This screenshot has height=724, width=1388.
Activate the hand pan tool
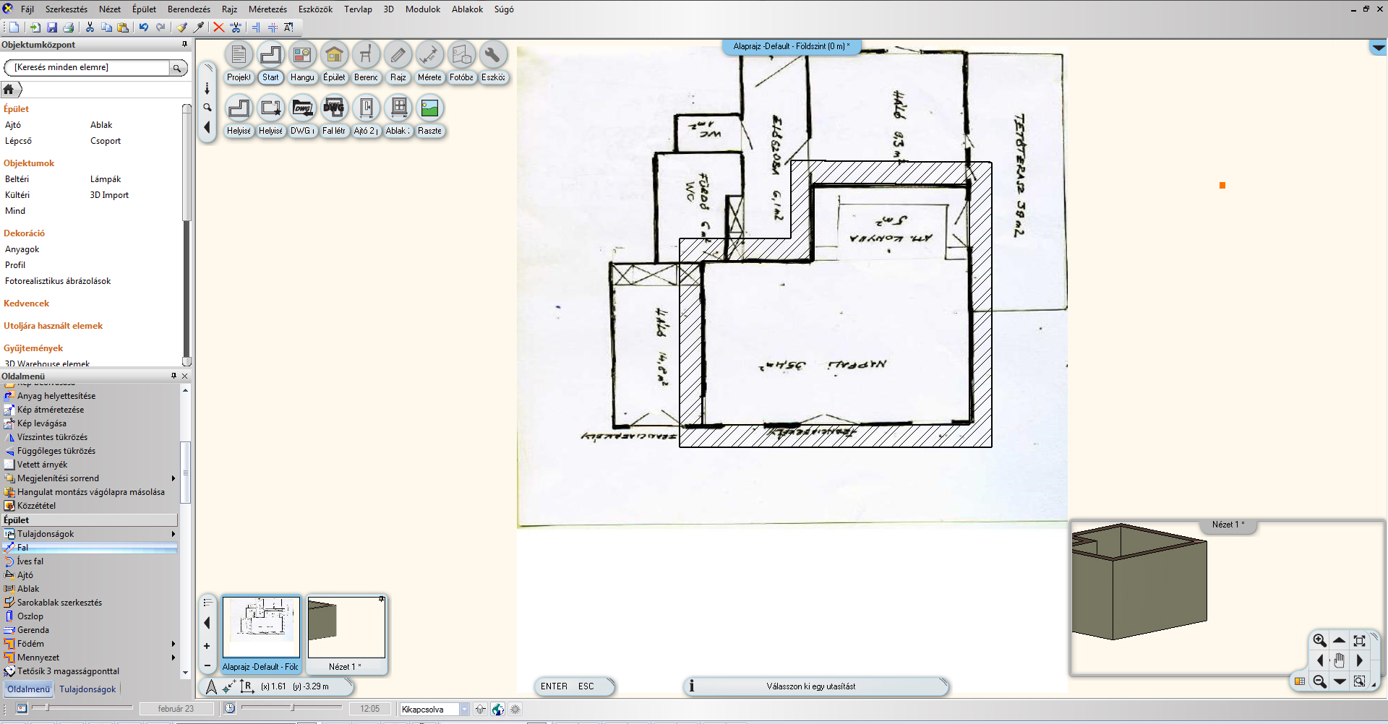[1339, 660]
